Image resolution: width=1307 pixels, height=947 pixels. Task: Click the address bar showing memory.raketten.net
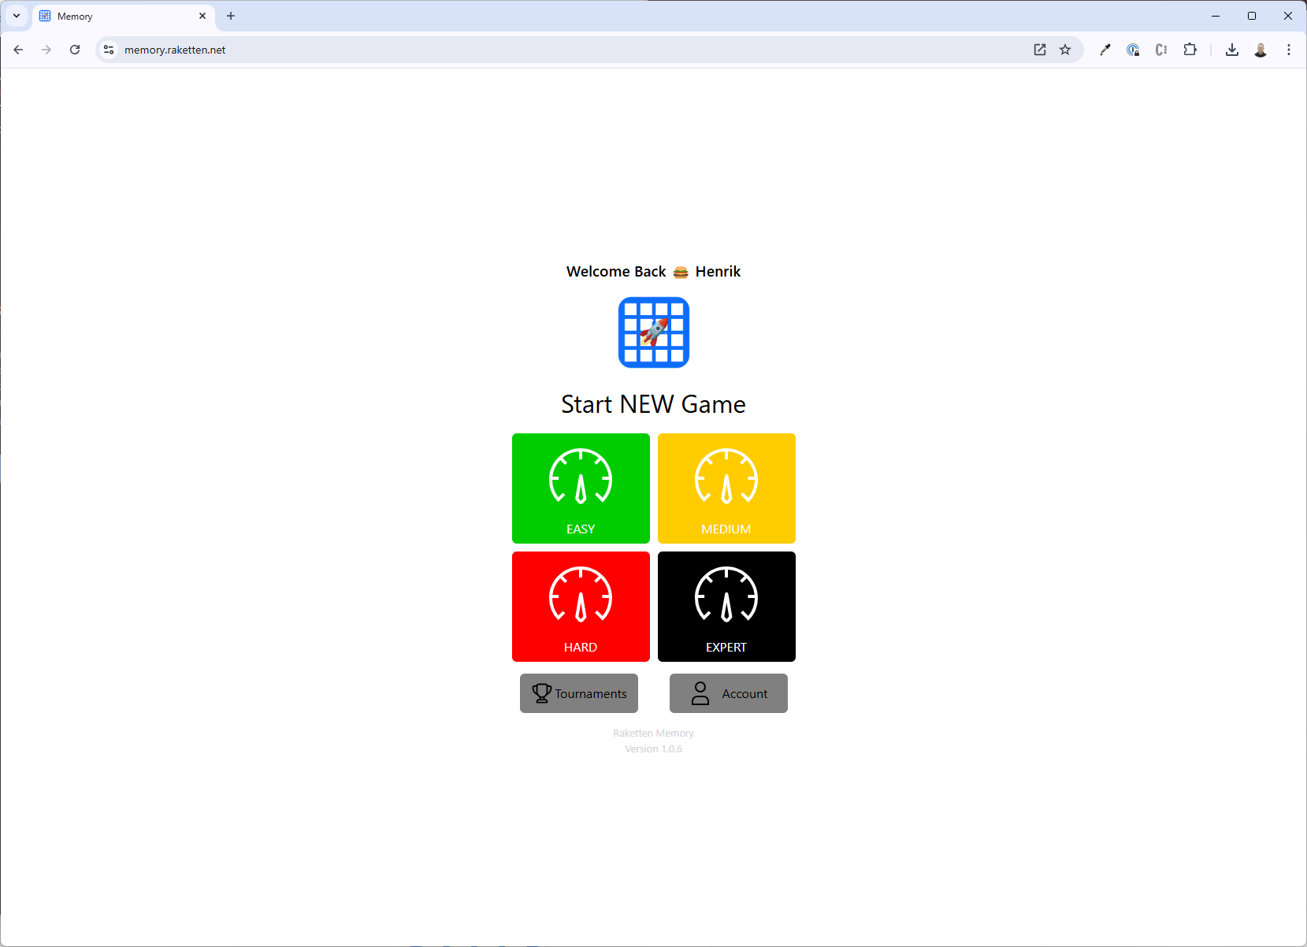[551, 50]
